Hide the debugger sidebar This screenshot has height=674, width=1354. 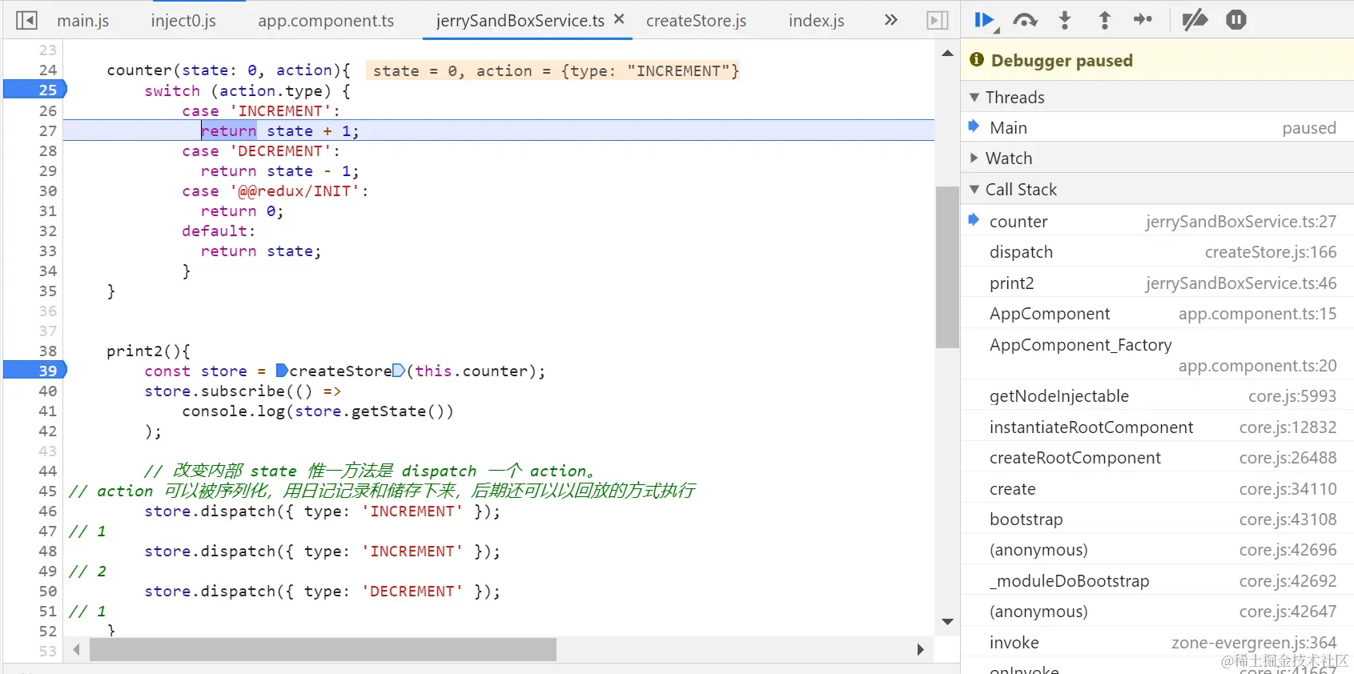[938, 20]
